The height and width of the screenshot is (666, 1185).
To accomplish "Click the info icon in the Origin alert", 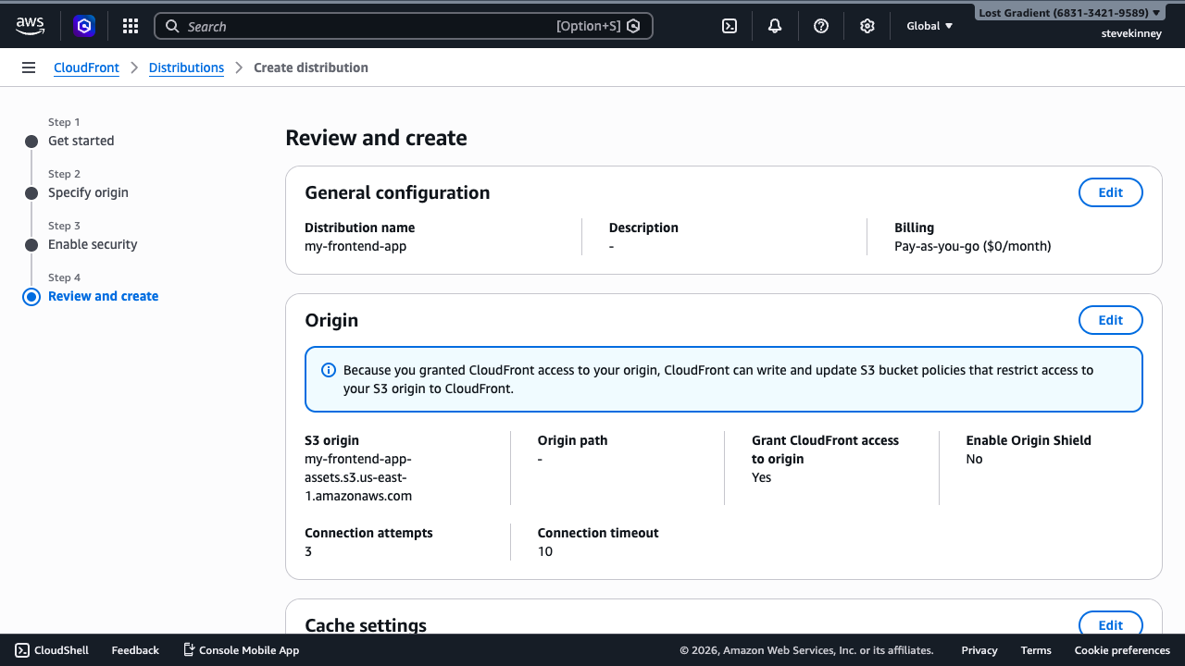I will [329, 370].
